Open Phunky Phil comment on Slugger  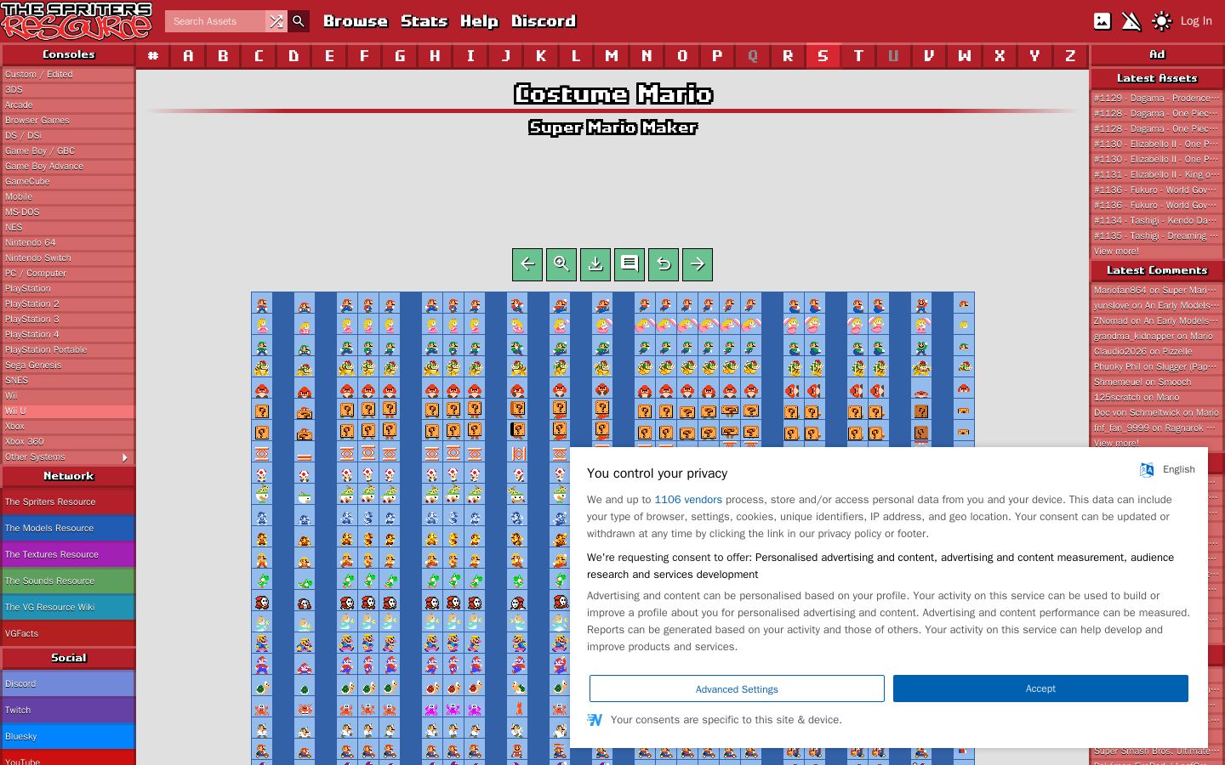(1157, 367)
